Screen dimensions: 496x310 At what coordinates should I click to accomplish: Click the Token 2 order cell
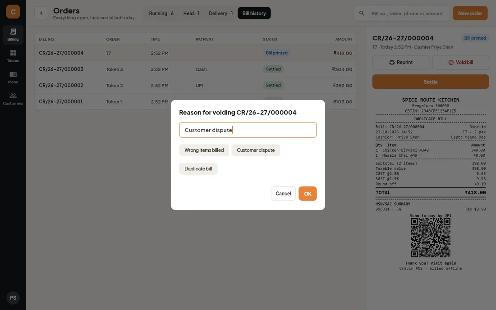(x=115, y=85)
